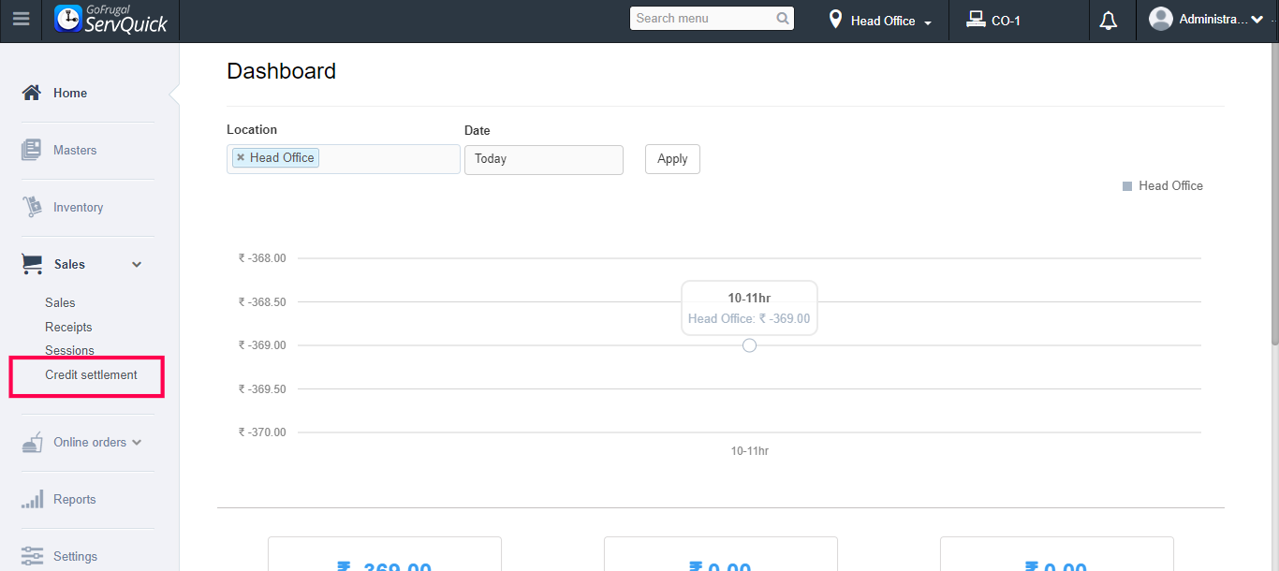Open the Sales submenu item
1279x571 pixels.
[60, 302]
